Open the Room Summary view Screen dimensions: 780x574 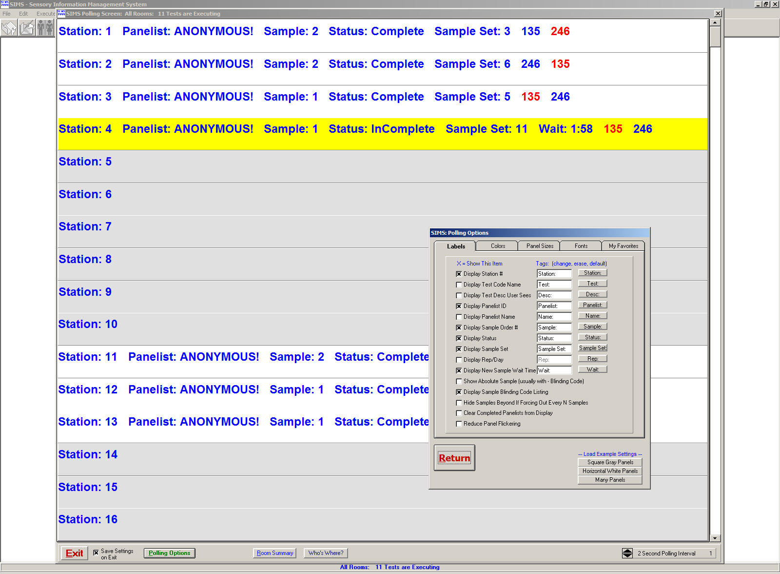coord(275,553)
